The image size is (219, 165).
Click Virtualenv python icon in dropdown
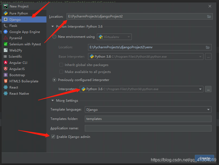[101, 37]
